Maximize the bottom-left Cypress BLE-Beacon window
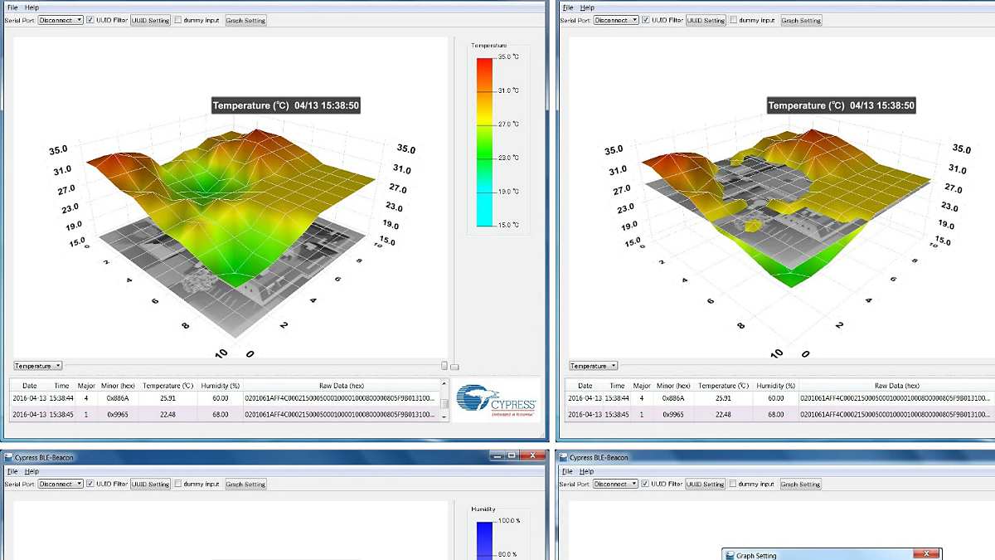 coord(510,456)
